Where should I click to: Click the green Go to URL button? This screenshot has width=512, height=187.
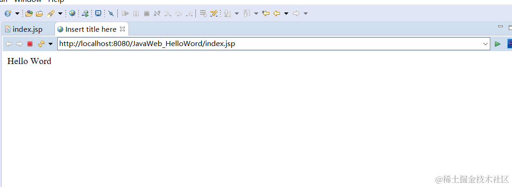(498, 44)
